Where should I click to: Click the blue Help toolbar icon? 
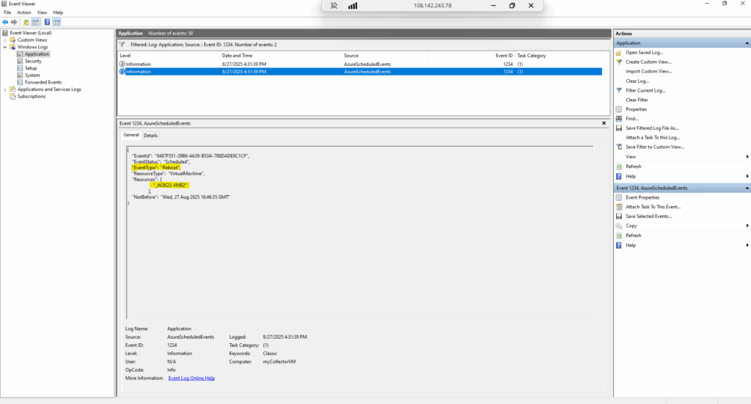pyautogui.click(x=47, y=22)
